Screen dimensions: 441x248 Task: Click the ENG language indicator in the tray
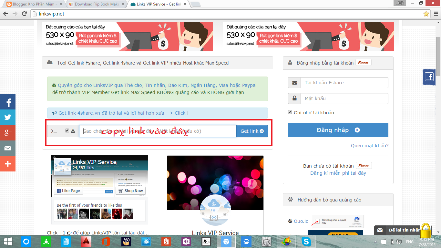pos(410,242)
